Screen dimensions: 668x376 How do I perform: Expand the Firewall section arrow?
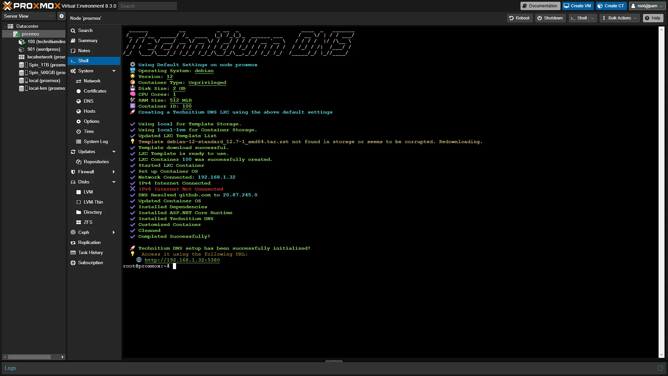[x=114, y=172]
